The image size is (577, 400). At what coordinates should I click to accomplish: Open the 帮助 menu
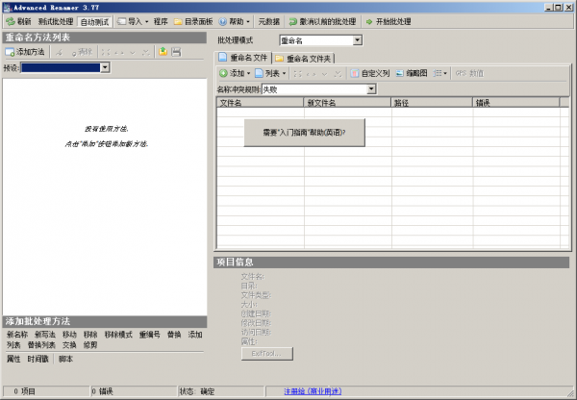tap(235, 22)
